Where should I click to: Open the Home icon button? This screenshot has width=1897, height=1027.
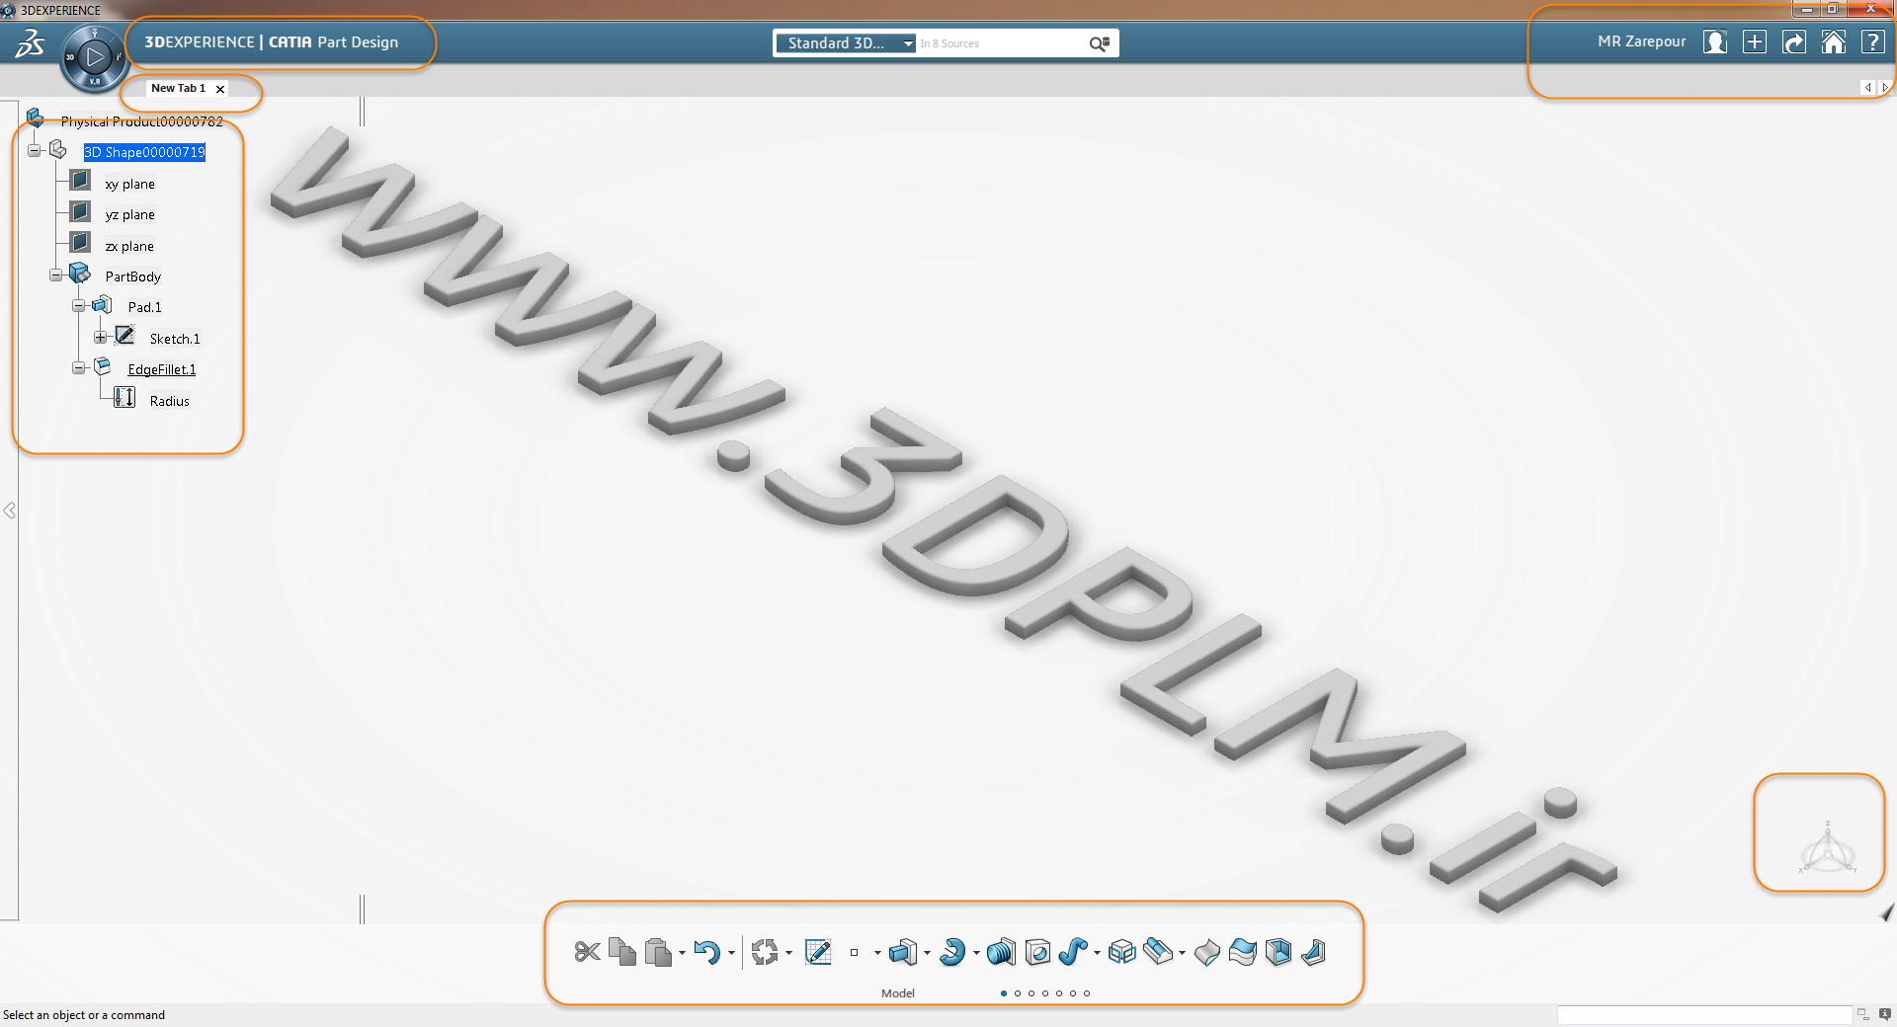[1834, 41]
